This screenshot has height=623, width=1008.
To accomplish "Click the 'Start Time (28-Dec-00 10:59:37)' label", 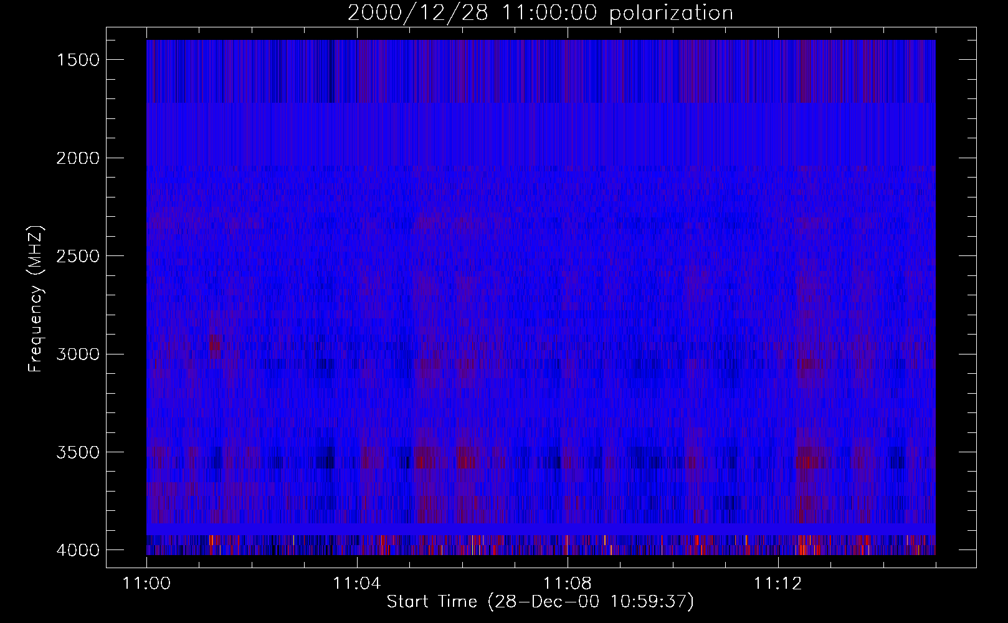I will click(x=540, y=602).
